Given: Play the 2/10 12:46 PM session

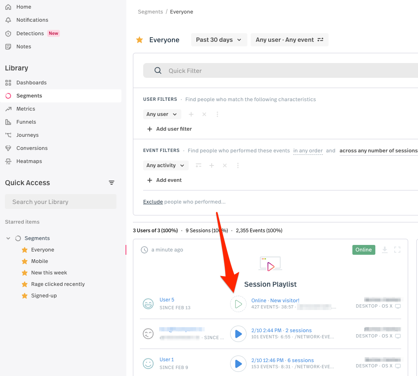Looking at the screenshot, I should [x=238, y=364].
